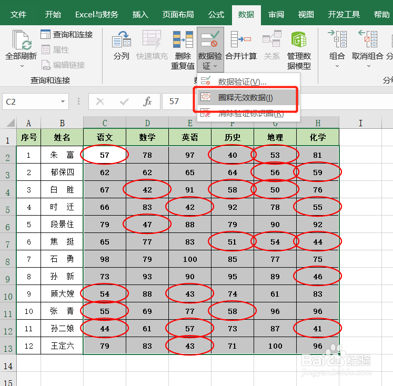The width and height of the screenshot is (393, 386).
Task: Switch to the Formulas (公式) tab
Action: click(x=216, y=15)
